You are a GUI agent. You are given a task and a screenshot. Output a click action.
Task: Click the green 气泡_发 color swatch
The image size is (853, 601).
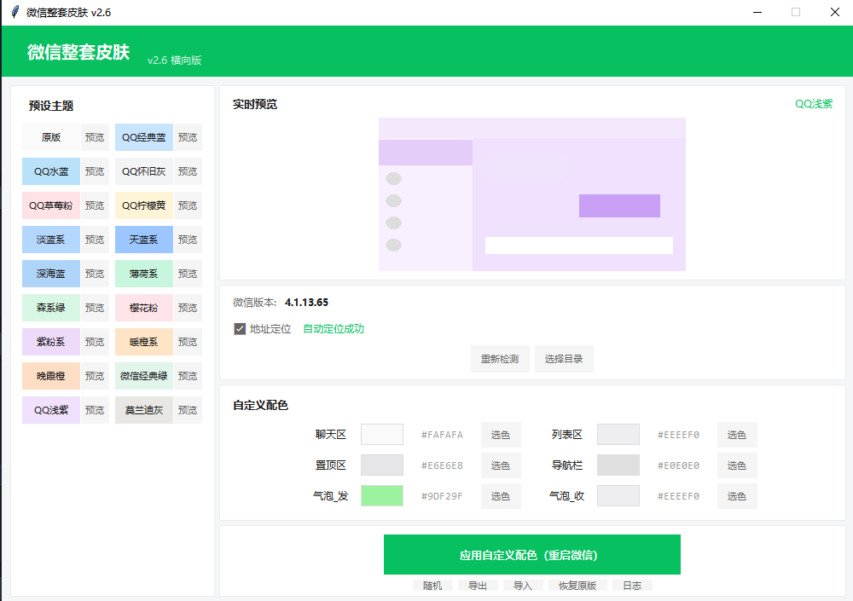click(382, 495)
